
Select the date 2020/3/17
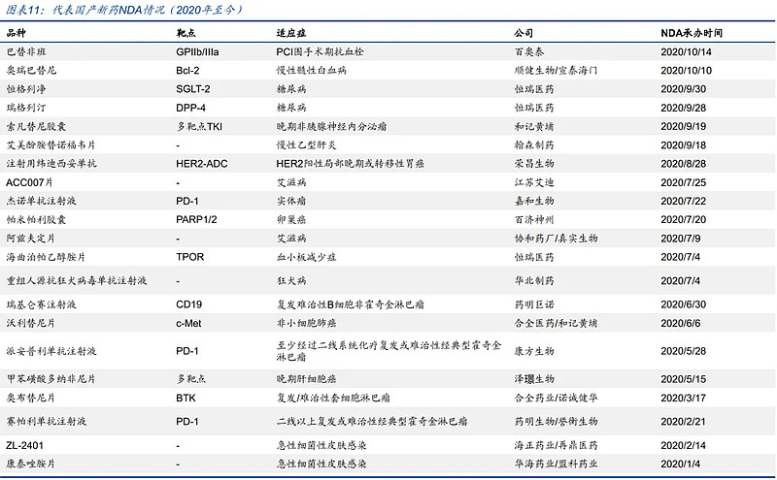pyautogui.click(x=684, y=399)
